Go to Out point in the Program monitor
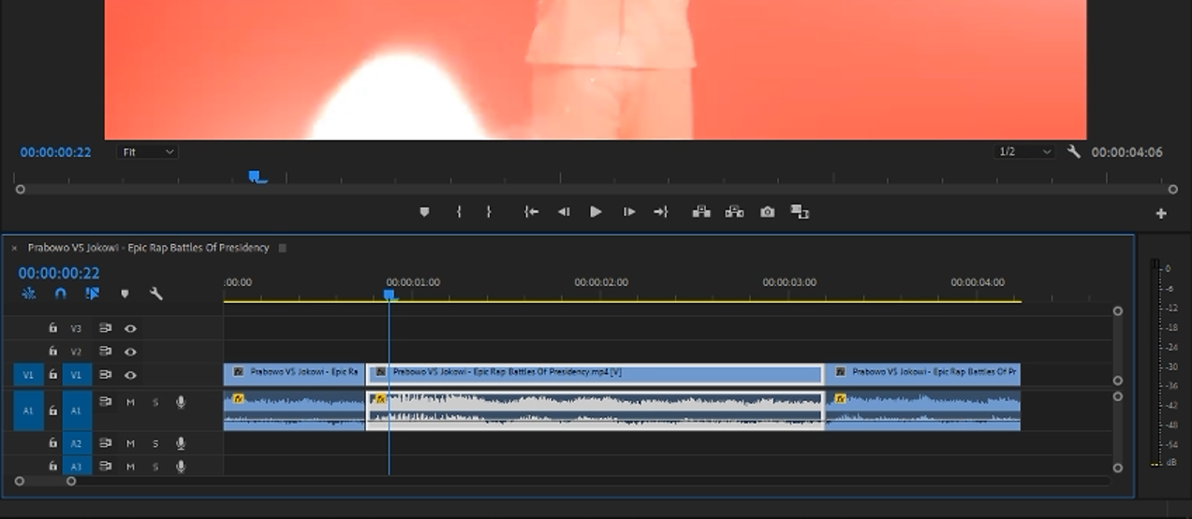 coord(661,212)
